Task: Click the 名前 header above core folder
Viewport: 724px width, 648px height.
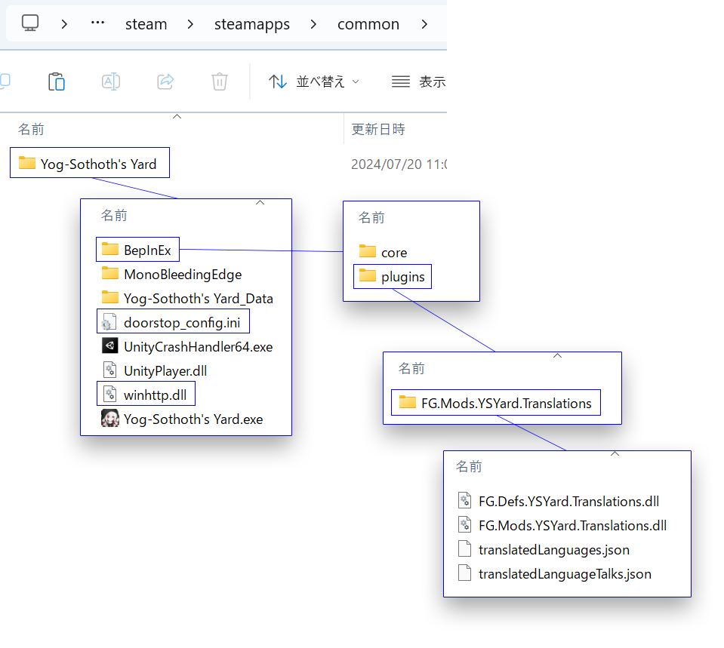Action: (x=371, y=217)
